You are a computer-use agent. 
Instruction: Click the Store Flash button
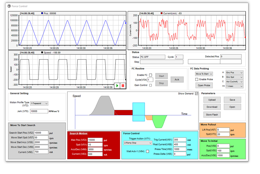(x=212, y=114)
